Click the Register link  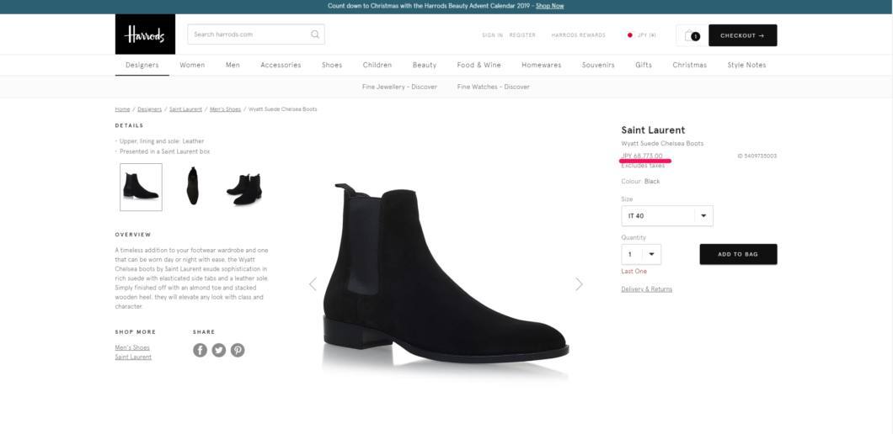522,35
